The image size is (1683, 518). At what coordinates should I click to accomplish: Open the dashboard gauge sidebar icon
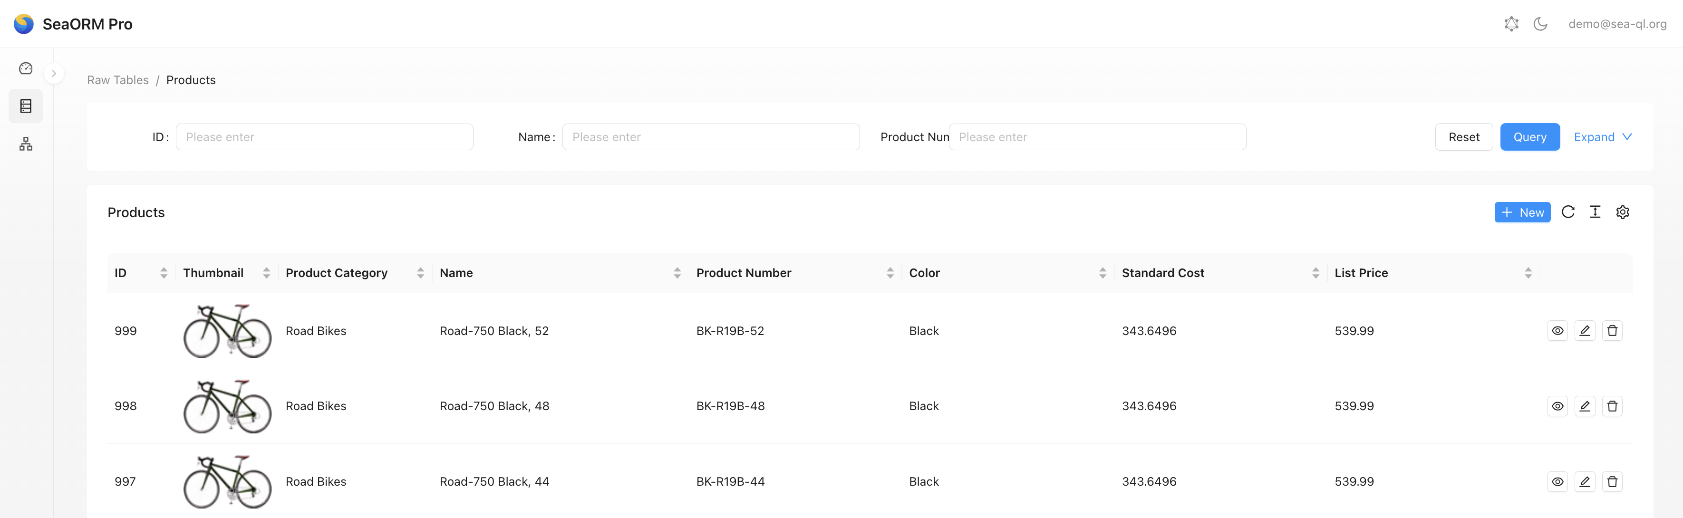coord(26,68)
